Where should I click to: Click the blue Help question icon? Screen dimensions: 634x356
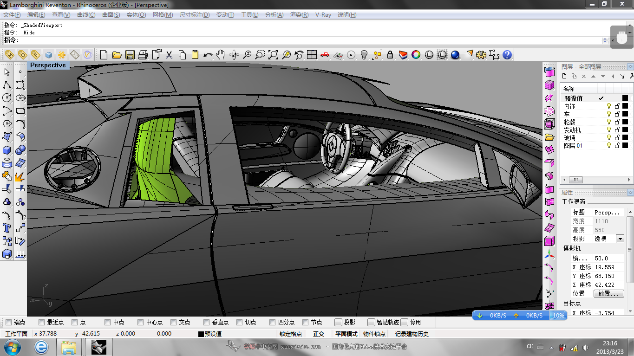click(x=507, y=55)
